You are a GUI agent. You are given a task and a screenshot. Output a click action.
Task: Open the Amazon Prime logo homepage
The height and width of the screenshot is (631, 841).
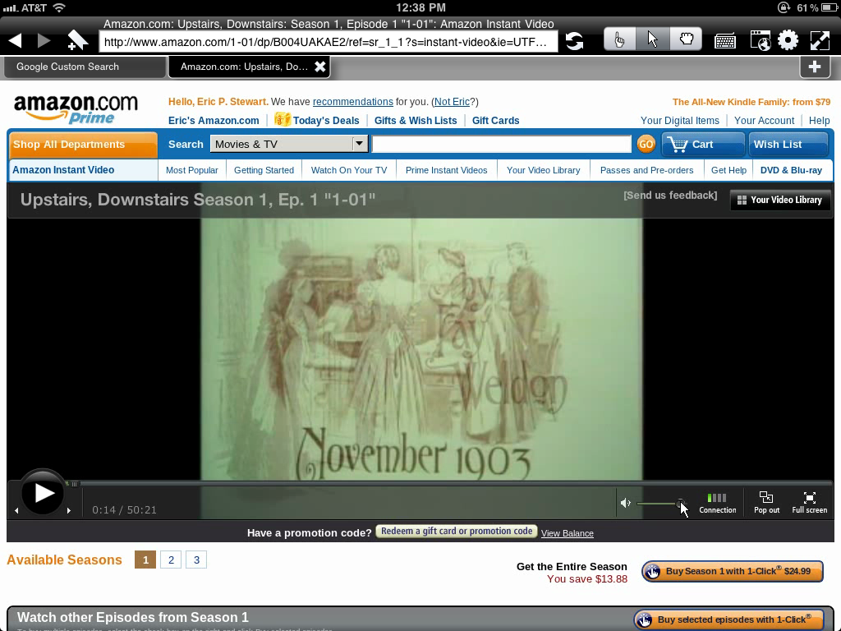76,109
